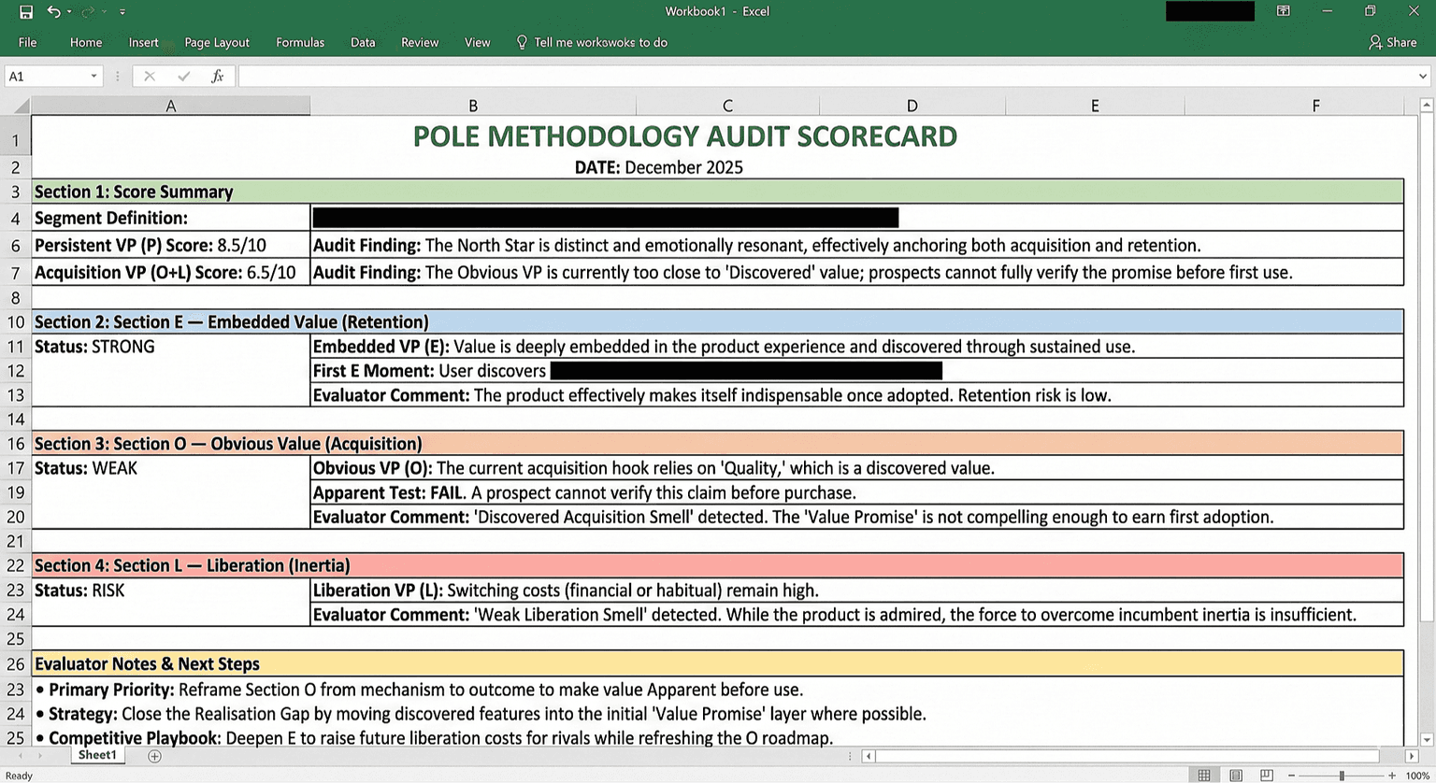Click the Save icon on Quick Access Toolbar
1436x783 pixels.
(24, 11)
